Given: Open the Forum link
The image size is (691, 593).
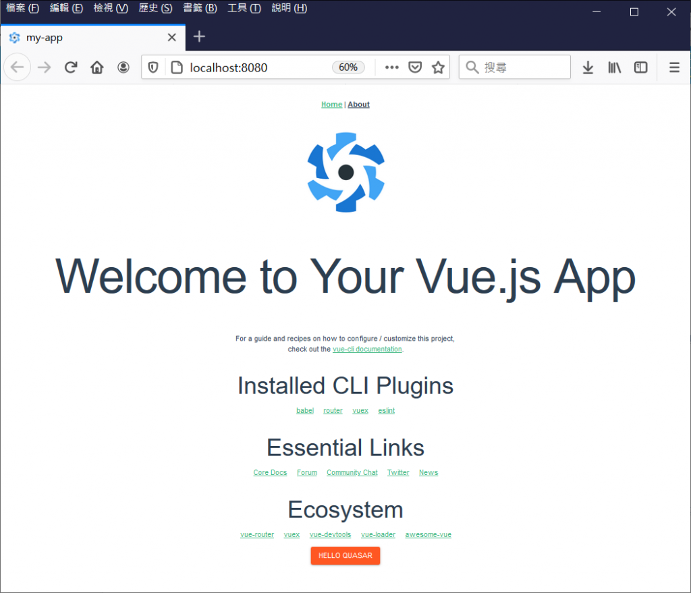Looking at the screenshot, I should point(307,472).
